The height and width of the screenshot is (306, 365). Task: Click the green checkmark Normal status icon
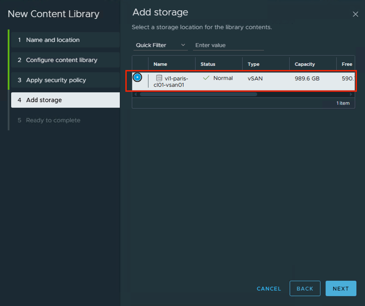[x=206, y=78]
